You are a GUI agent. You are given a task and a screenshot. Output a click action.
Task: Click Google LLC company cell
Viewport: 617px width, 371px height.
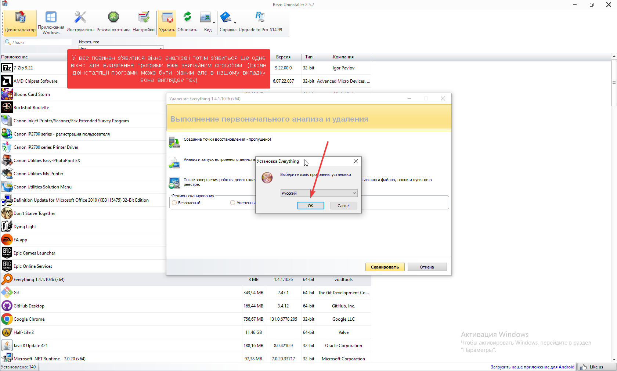[343, 319]
